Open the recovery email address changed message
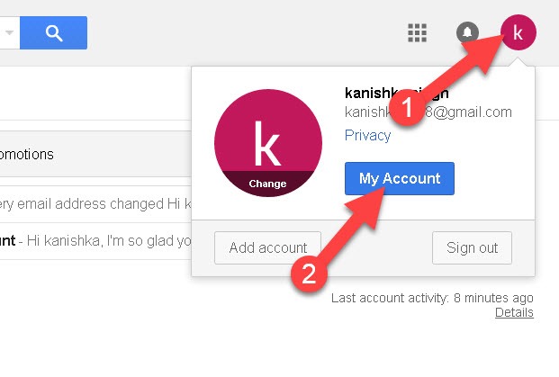The width and height of the screenshot is (559, 377). click(x=95, y=204)
